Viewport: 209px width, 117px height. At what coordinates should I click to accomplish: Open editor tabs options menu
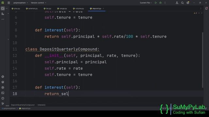201,8
